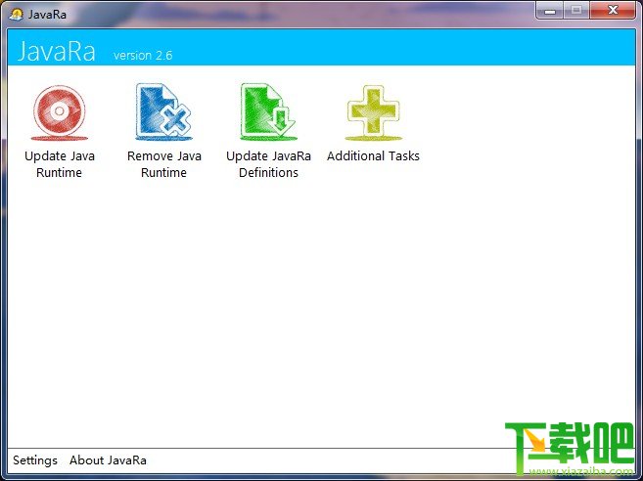Viewport: 643px width, 481px height.
Task: Minimize the JavaRa window
Action: pyautogui.click(x=550, y=11)
